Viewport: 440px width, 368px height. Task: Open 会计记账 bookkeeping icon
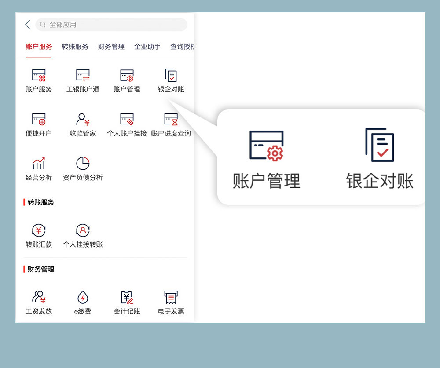127,297
